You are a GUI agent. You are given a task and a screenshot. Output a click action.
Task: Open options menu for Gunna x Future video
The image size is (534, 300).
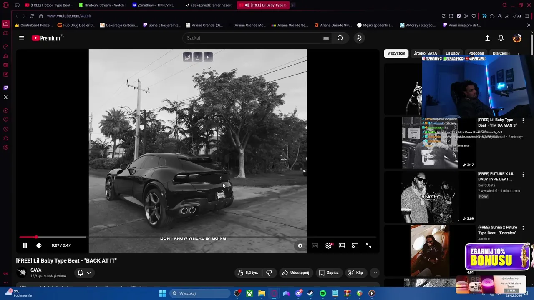(x=523, y=228)
